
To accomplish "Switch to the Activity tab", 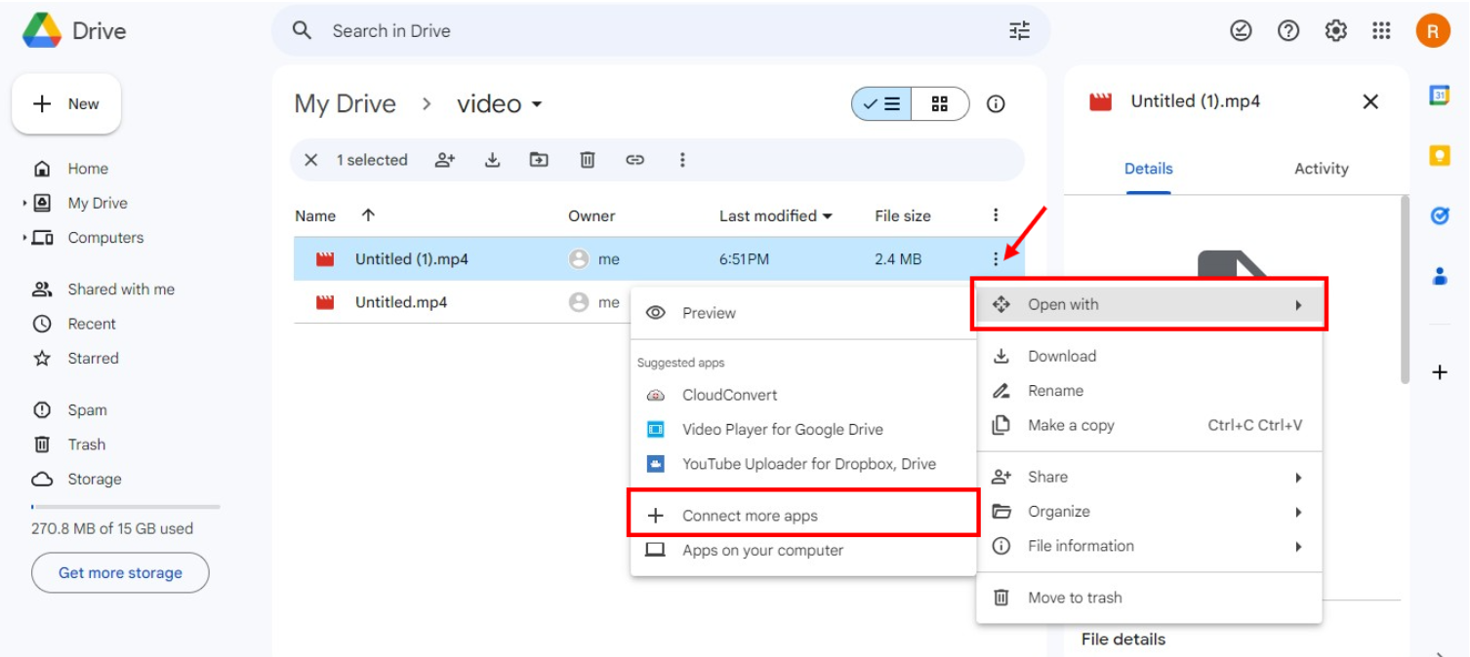I will (x=1322, y=169).
